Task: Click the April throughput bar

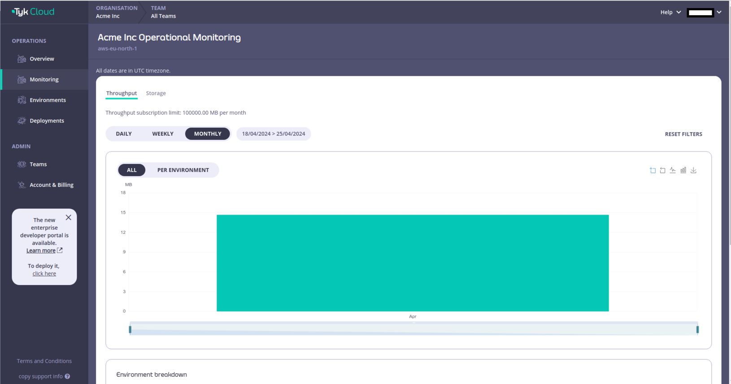Action: click(413, 263)
